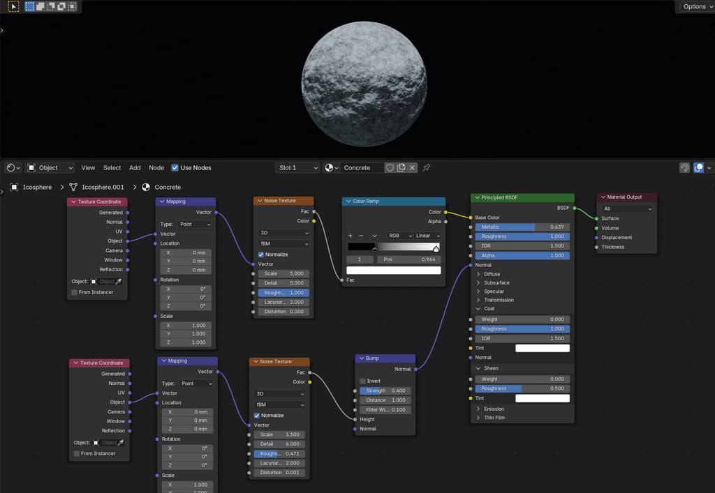Enable Invert on the Bump node
The height and width of the screenshot is (493, 715).
(362, 381)
